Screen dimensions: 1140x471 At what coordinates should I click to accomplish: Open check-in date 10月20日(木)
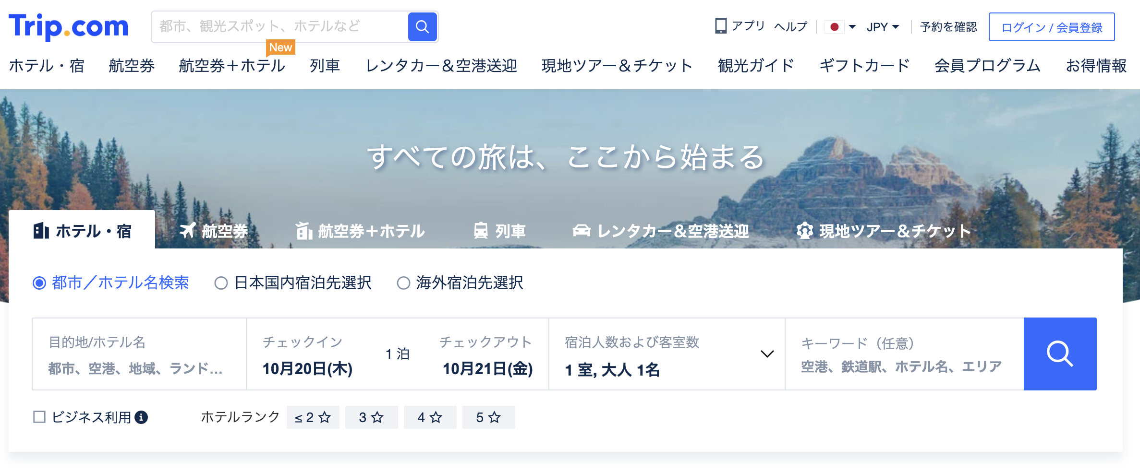(307, 368)
